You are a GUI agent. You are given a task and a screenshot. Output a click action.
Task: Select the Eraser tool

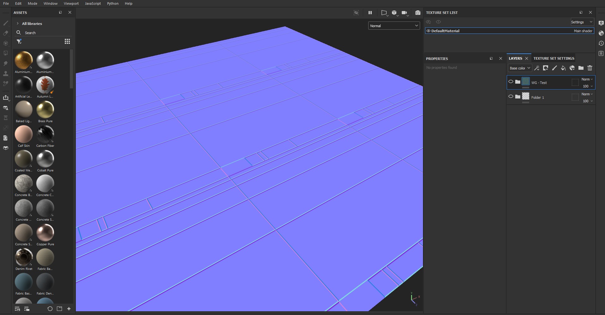[x=6, y=33]
